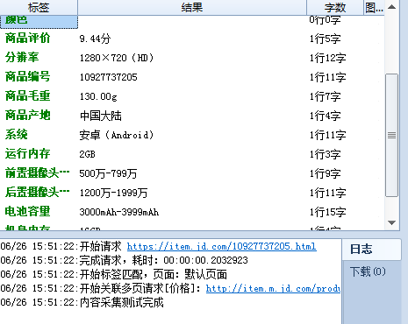Click the log line 内容采集测试完成
408x324 pixels.
pyautogui.click(x=82, y=302)
